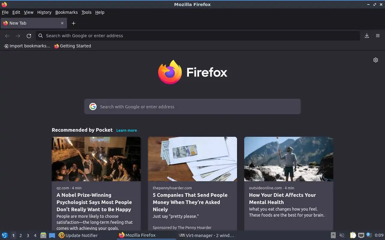Screen dimensions: 385x240
Task: Open Getting Started bookmark
Action: tap(72, 46)
